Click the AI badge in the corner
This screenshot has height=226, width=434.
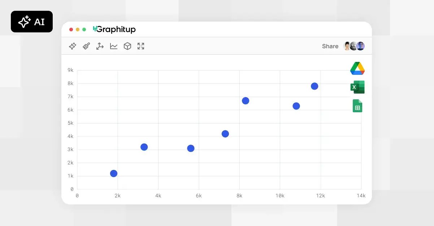point(32,22)
